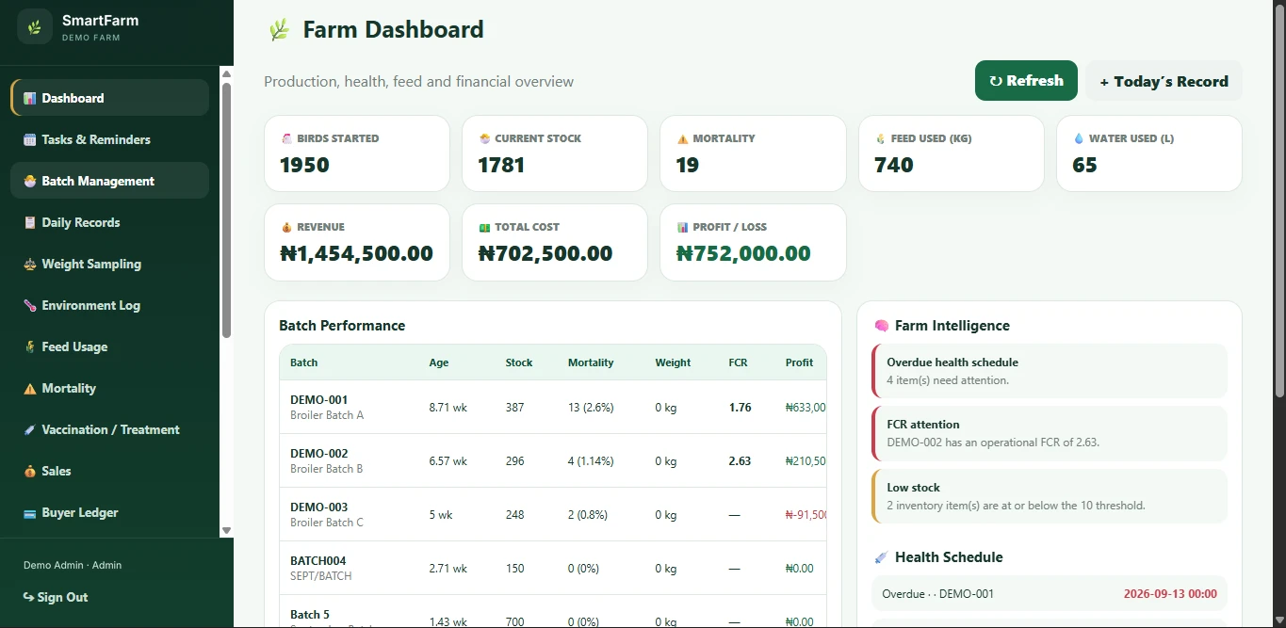The image size is (1286, 628).
Task: Click the Feed Used corn icon
Action: pos(880,138)
